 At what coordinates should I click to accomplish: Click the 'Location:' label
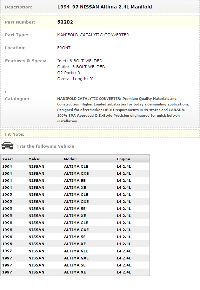15,48
